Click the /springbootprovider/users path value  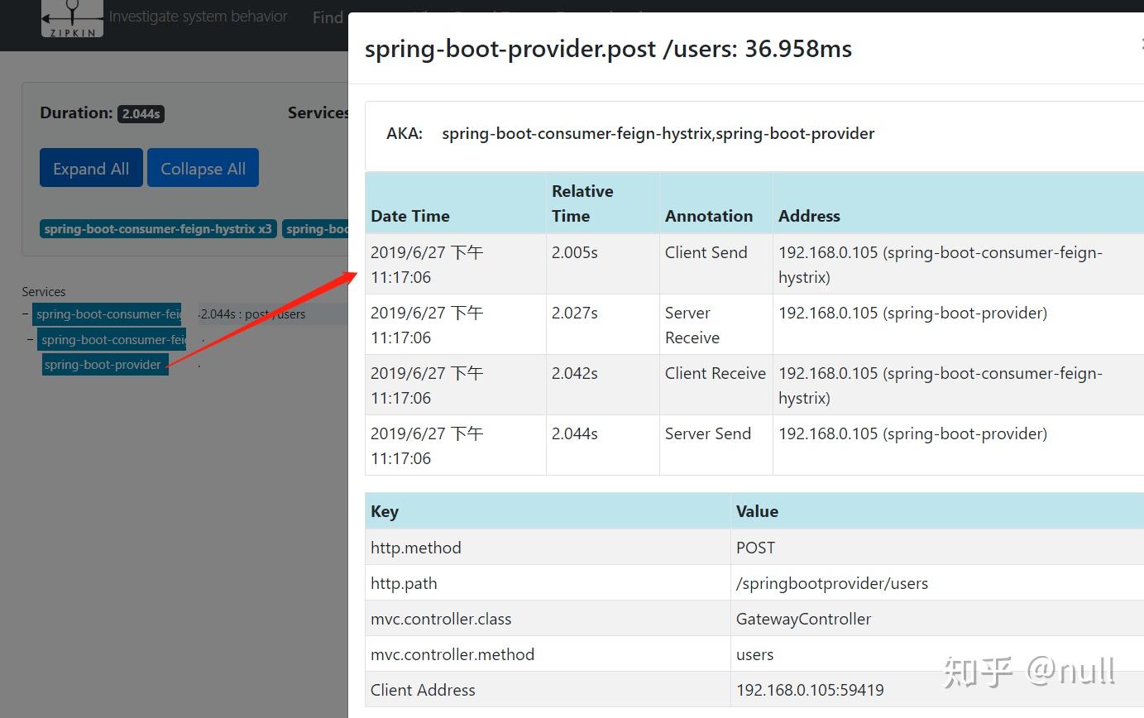click(x=831, y=583)
